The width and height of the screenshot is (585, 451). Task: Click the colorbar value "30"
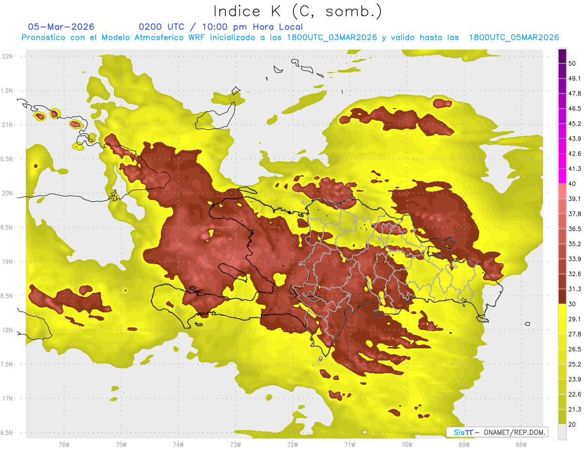click(573, 304)
